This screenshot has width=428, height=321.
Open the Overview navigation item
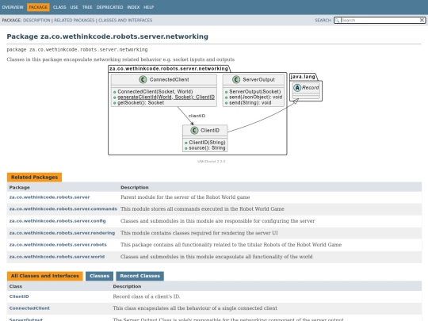click(13, 7)
